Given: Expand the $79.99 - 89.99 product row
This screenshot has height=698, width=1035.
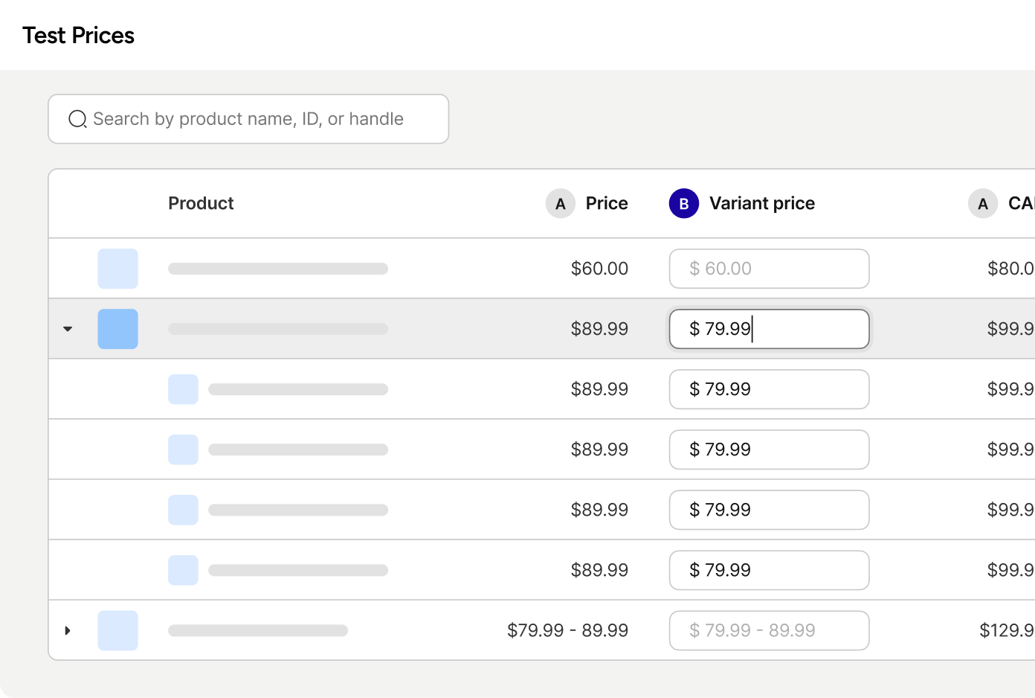Looking at the screenshot, I should click(x=68, y=630).
